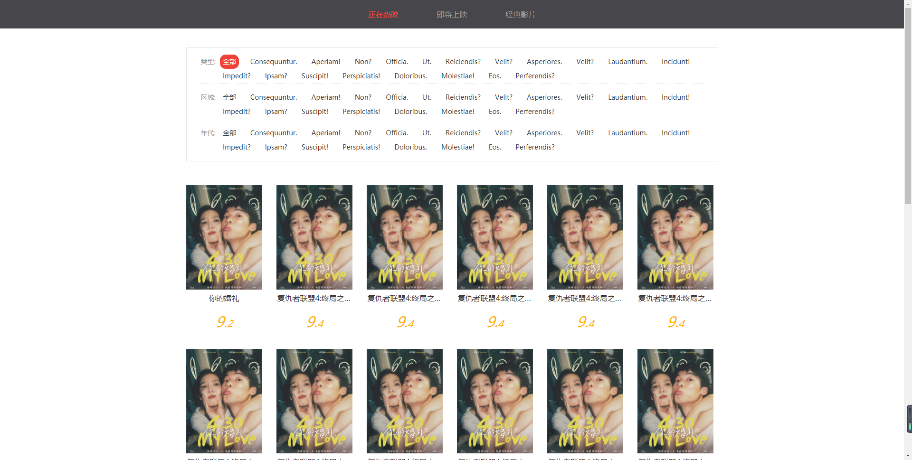This screenshot has height=460, width=912.
Task: Open the 即将上映 tab
Action: tap(452, 14)
